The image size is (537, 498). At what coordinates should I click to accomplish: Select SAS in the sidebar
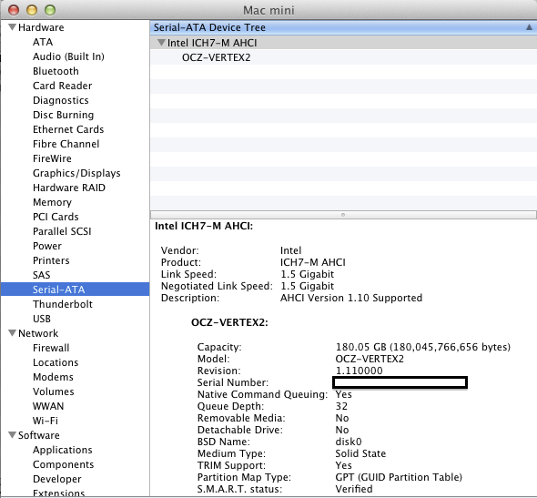pyautogui.click(x=42, y=275)
